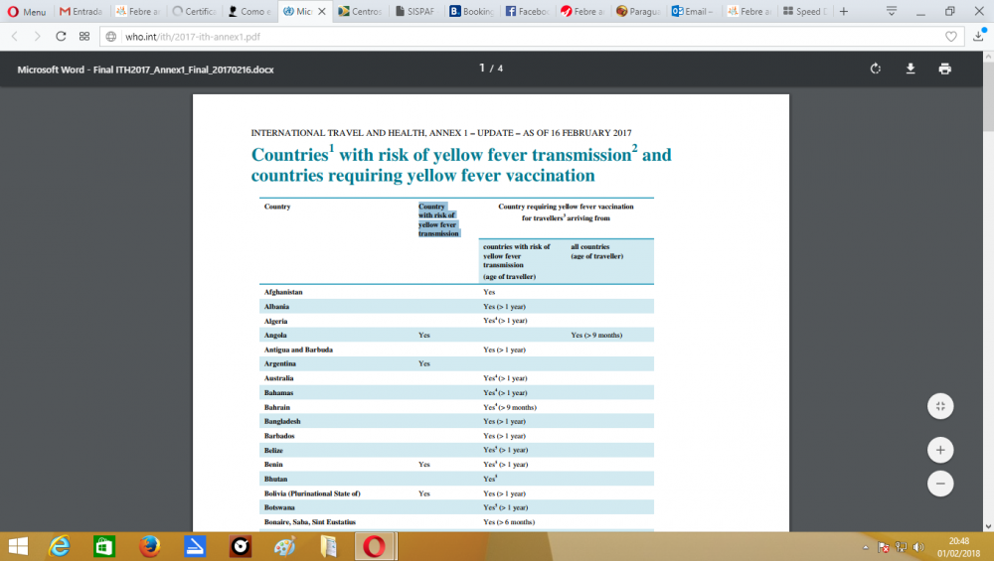Zoom out of the PDF
994x561 pixels.
coord(939,484)
